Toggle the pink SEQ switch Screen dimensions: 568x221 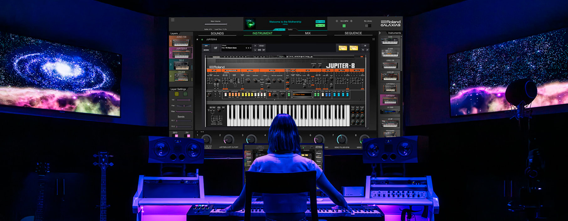[175, 136]
